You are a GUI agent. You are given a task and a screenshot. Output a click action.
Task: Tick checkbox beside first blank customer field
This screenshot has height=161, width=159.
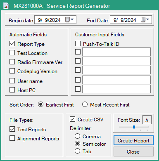(x=78, y=52)
